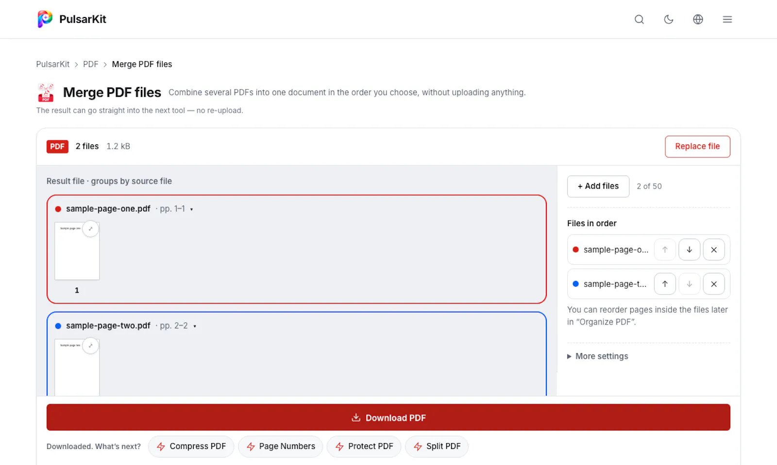777x465 pixels.
Task: Open the hamburger menu
Action: click(727, 19)
